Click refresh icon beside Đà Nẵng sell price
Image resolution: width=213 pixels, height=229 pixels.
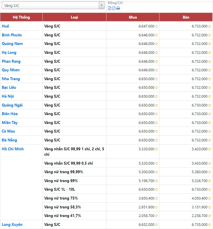pos(210,140)
